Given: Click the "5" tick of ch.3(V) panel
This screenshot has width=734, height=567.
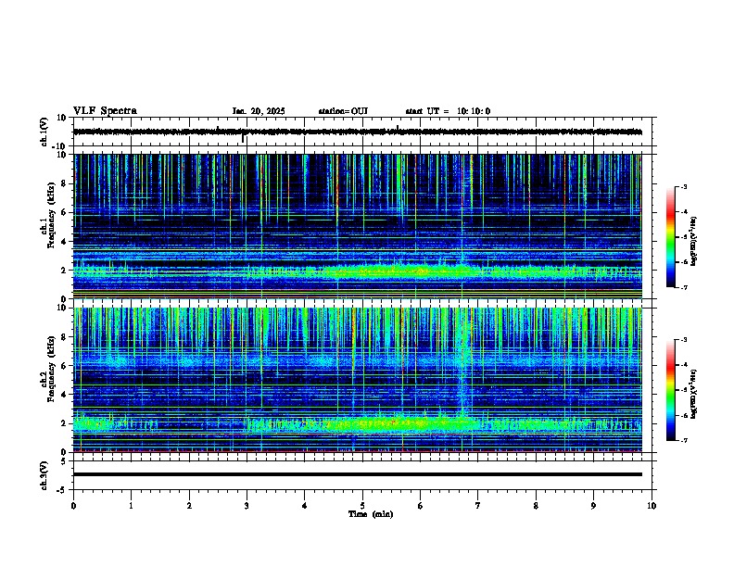Looking at the screenshot, I should click(64, 461).
